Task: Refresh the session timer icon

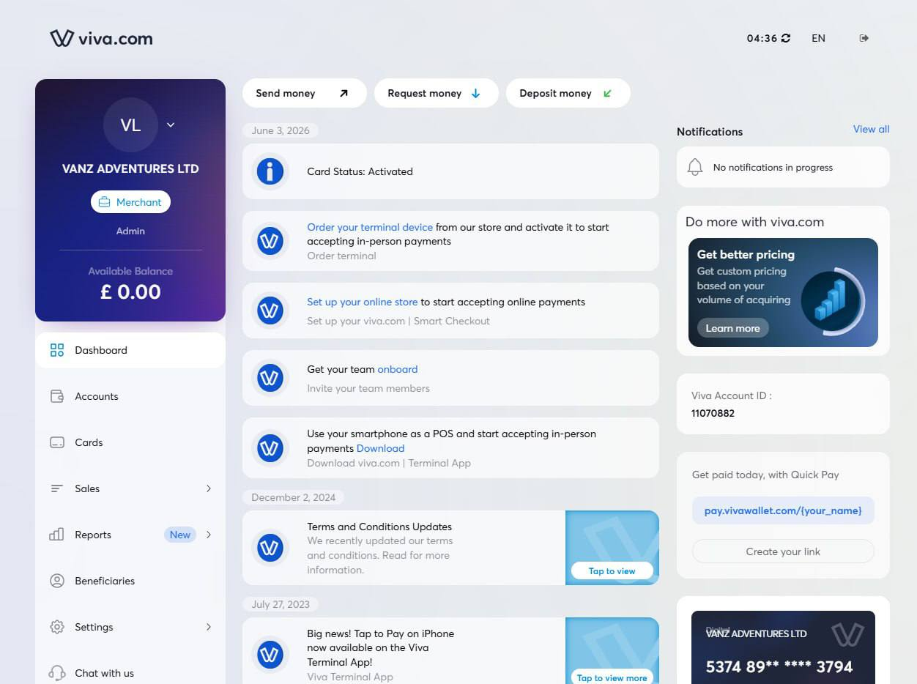Action: point(786,38)
